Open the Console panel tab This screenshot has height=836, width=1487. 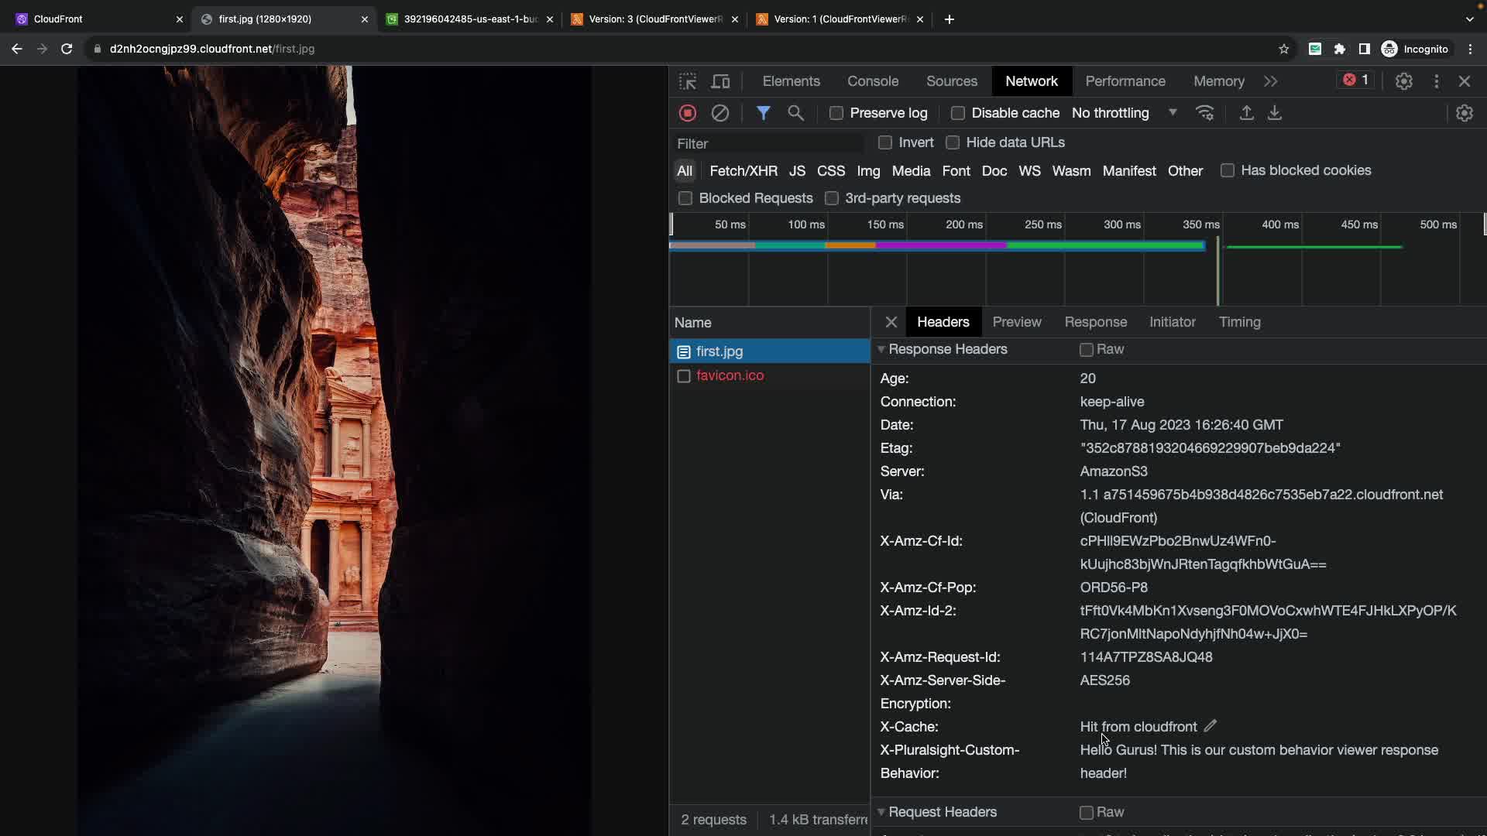click(x=872, y=81)
